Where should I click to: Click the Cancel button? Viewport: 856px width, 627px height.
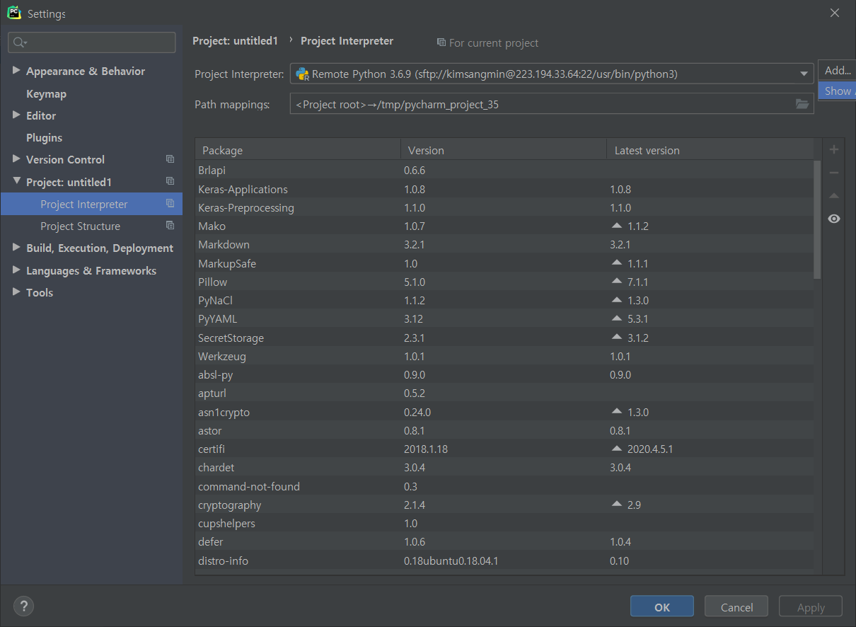736,607
